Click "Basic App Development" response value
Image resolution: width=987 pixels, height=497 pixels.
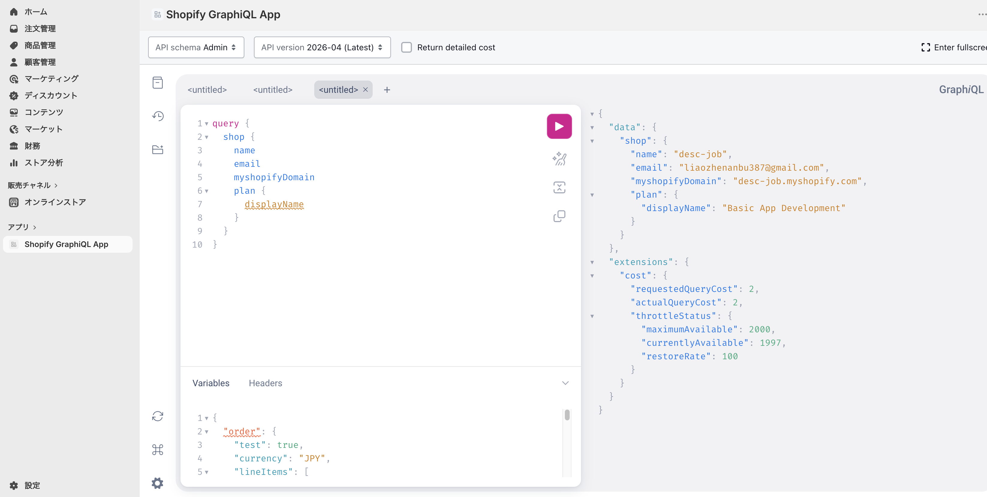click(x=783, y=208)
